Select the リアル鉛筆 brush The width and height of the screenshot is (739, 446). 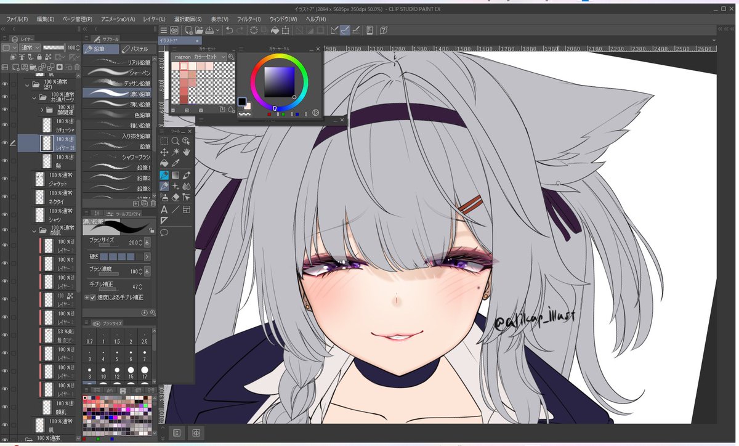coord(118,62)
